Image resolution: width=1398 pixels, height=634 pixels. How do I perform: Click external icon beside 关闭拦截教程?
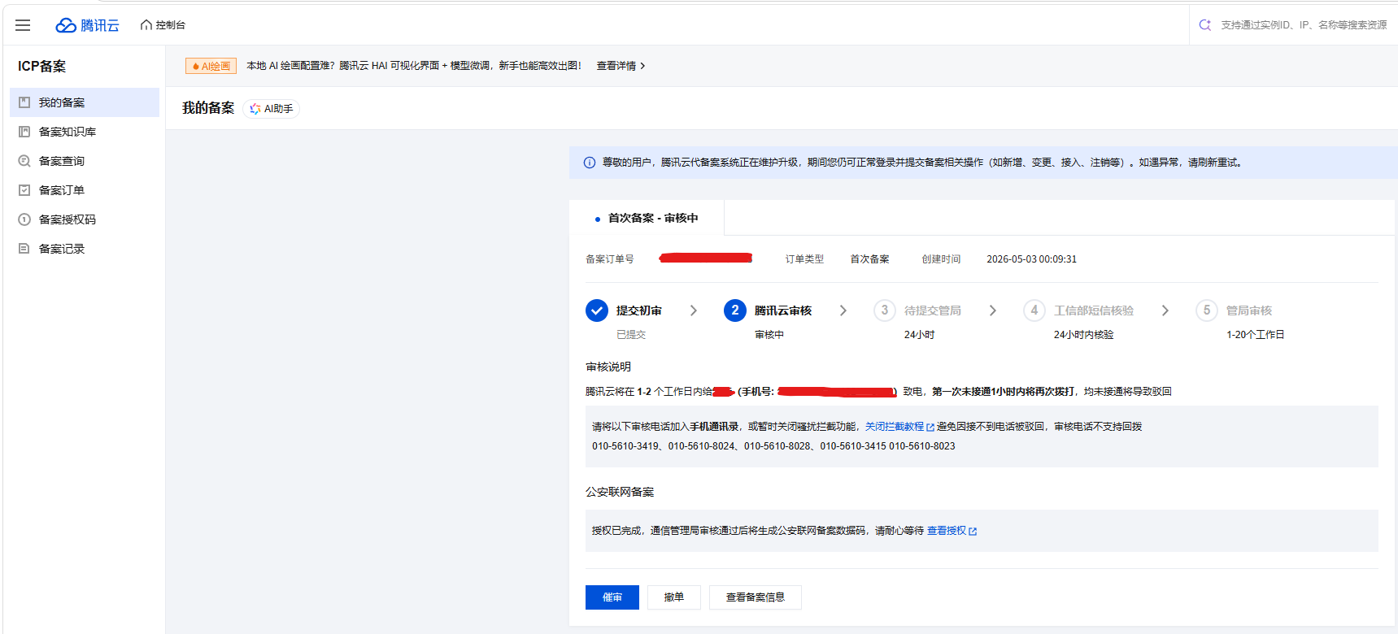click(x=930, y=428)
